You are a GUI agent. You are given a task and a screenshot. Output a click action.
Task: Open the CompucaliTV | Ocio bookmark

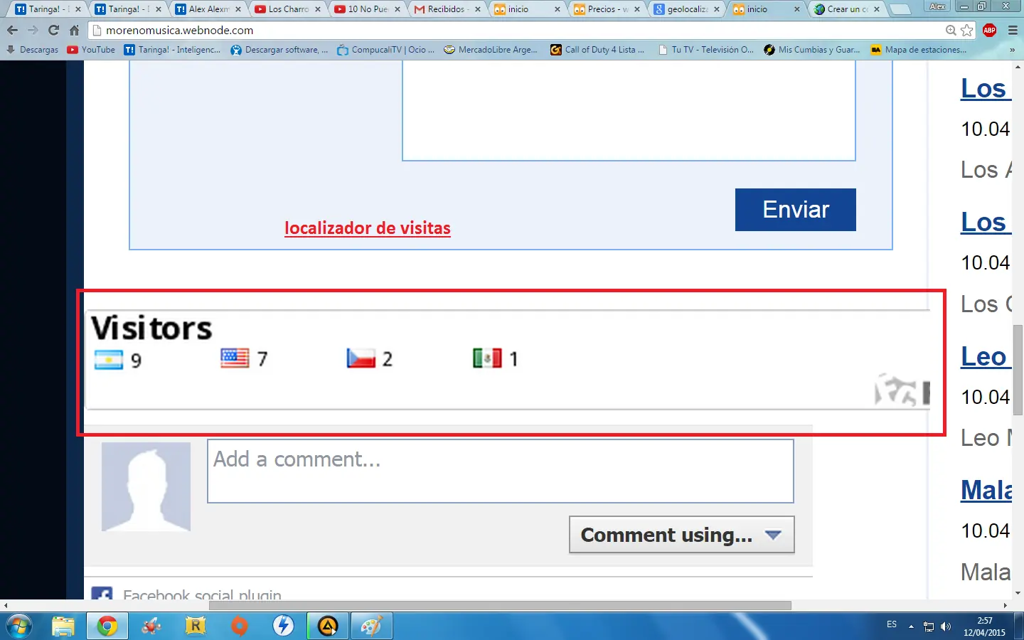point(386,50)
